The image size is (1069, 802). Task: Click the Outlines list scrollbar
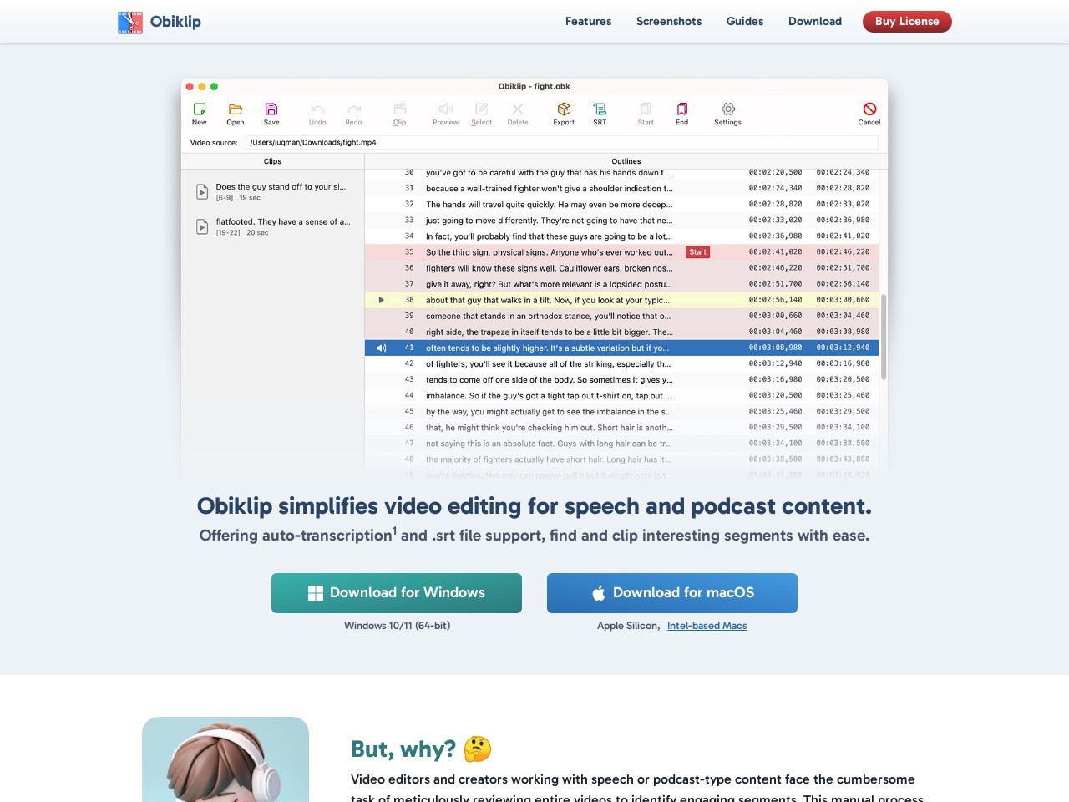coord(884,337)
